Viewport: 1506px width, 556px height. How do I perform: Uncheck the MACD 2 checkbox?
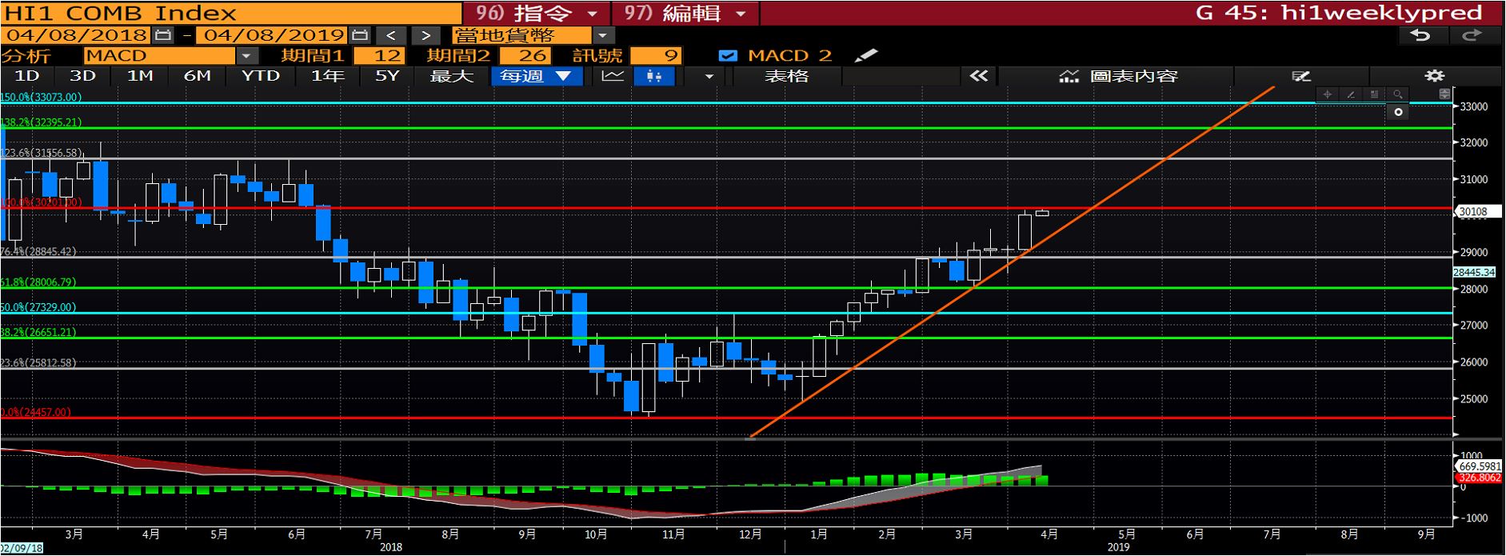click(728, 56)
